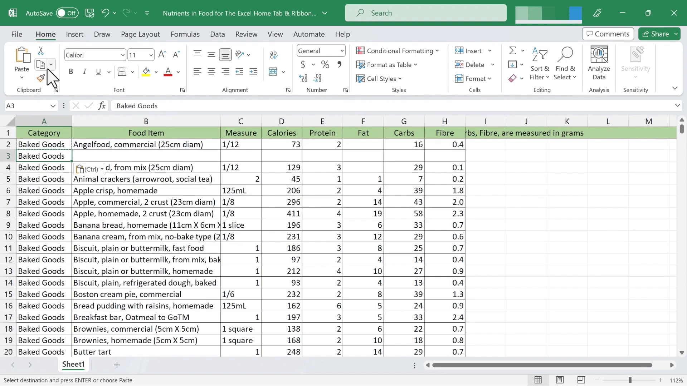
Task: Switch to the Formulas ribbon tab
Action: point(185,34)
